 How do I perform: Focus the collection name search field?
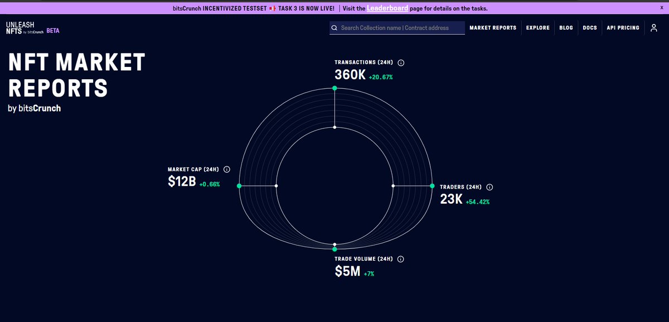[397, 28]
